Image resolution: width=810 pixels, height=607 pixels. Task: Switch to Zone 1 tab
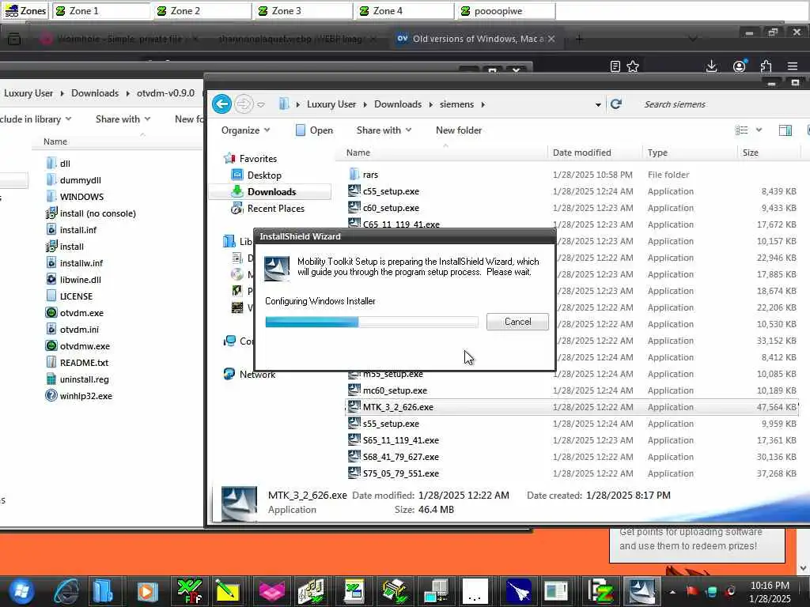tap(101, 11)
